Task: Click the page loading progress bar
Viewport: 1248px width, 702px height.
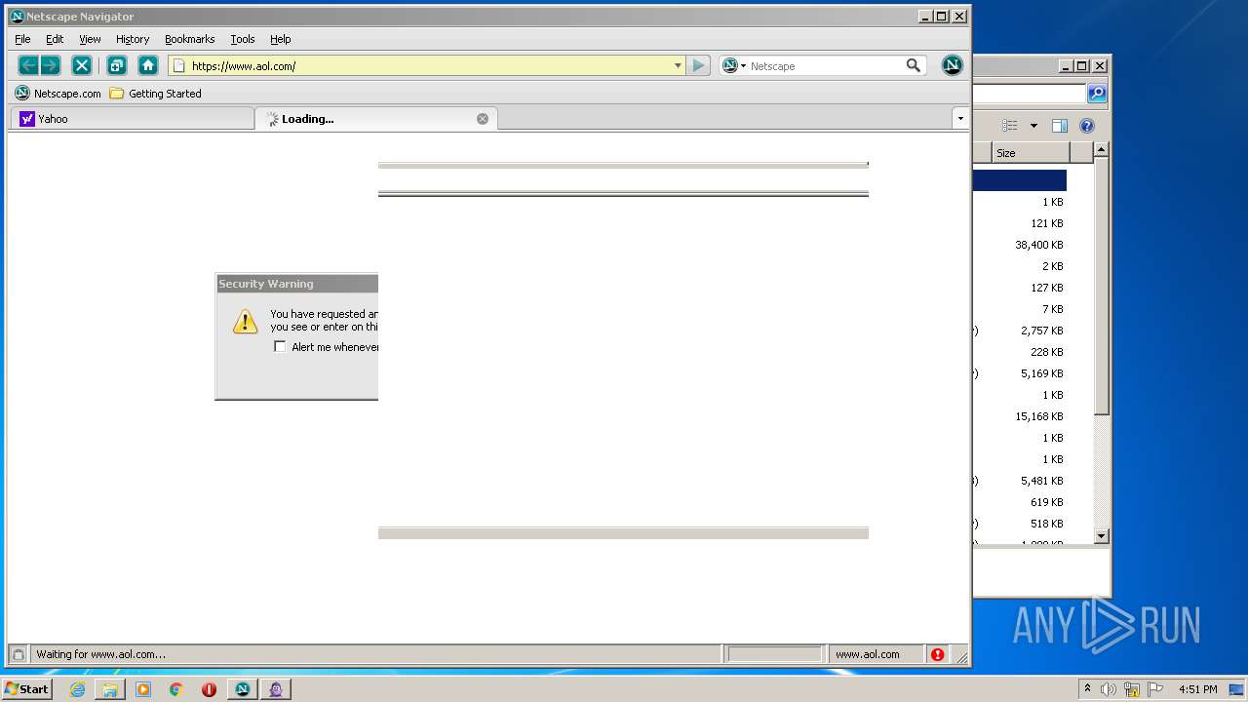Action: click(775, 654)
